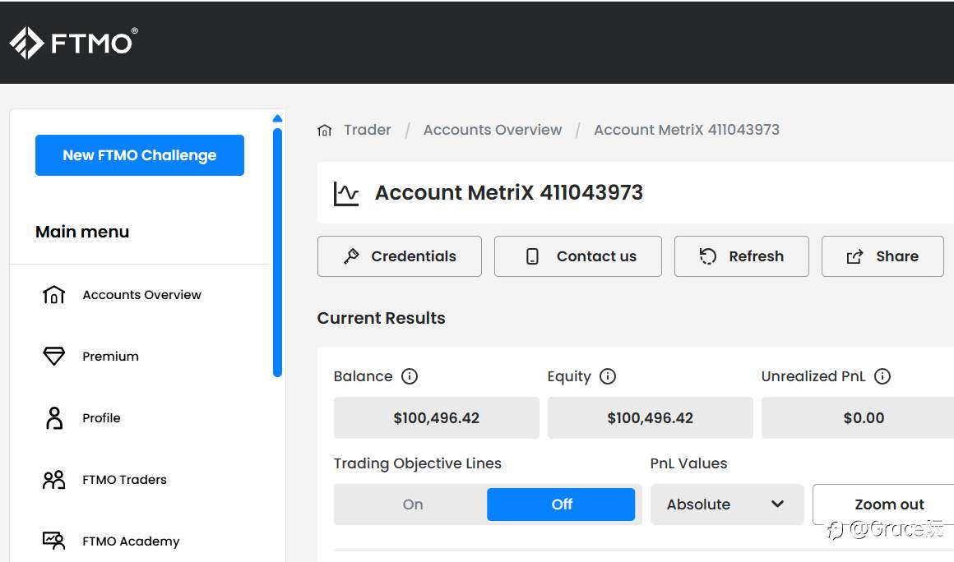Image resolution: width=954 pixels, height=562 pixels.
Task: Click the Unrealized PnL value $0.00
Action: pos(858,418)
